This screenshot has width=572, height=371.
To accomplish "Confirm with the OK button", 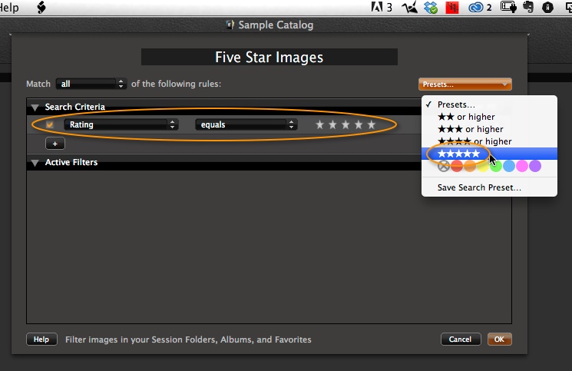I will coord(499,340).
